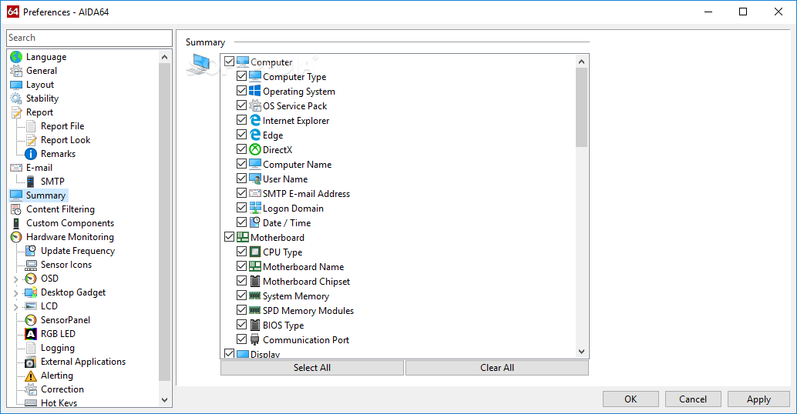The width and height of the screenshot is (797, 414).
Task: Open Hot Keys settings page
Action: point(59,402)
